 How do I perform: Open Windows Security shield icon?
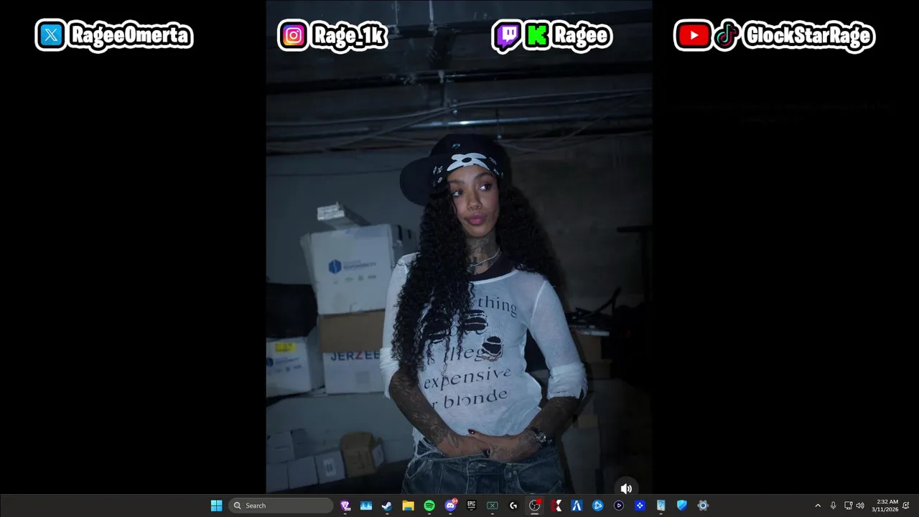tap(682, 506)
